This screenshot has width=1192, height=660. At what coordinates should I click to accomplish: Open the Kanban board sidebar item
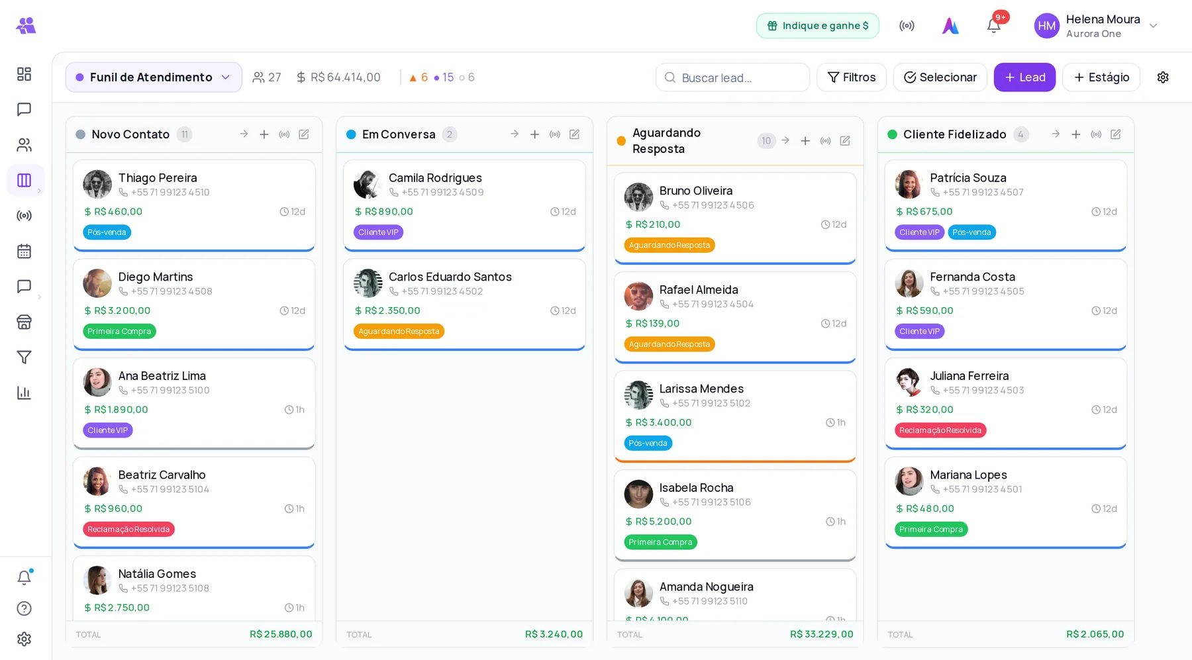(x=25, y=180)
